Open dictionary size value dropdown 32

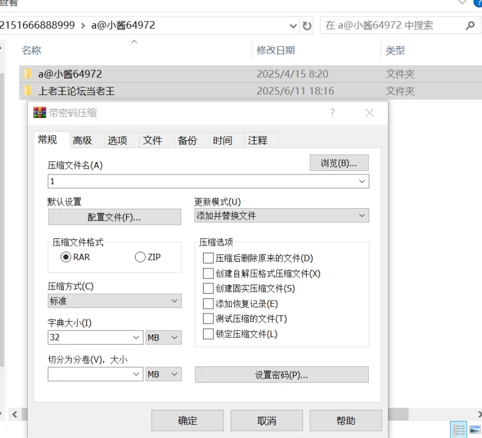pyautogui.click(x=136, y=338)
